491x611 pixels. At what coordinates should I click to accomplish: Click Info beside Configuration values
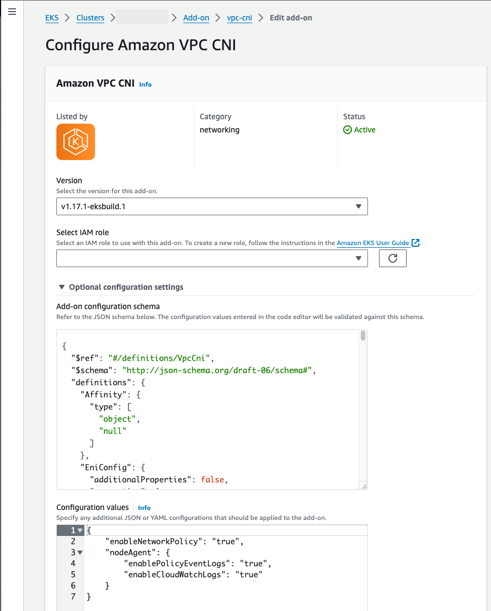point(144,507)
